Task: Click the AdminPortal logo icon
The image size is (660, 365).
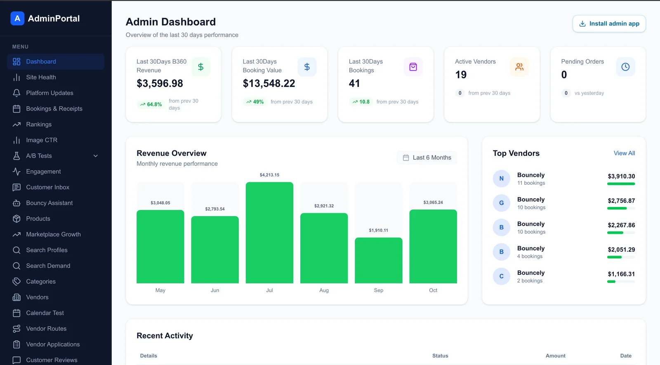Action: 17,19
